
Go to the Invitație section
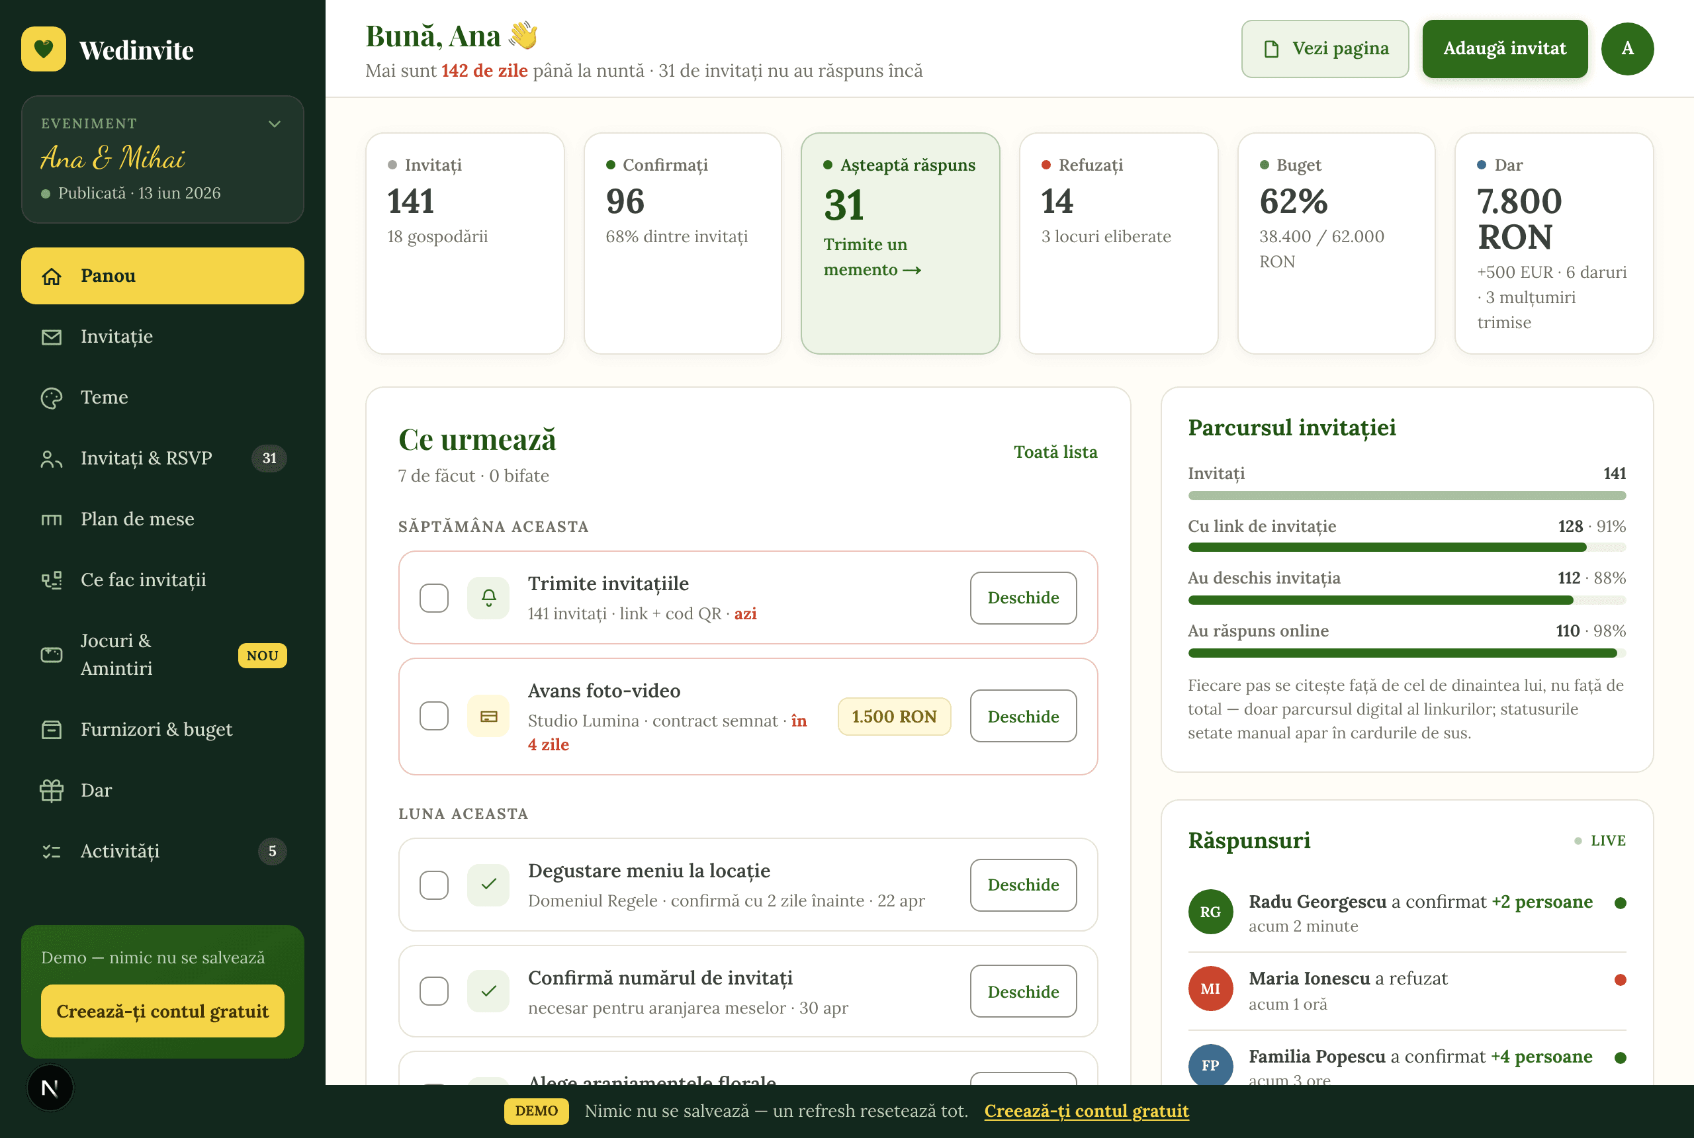163,337
